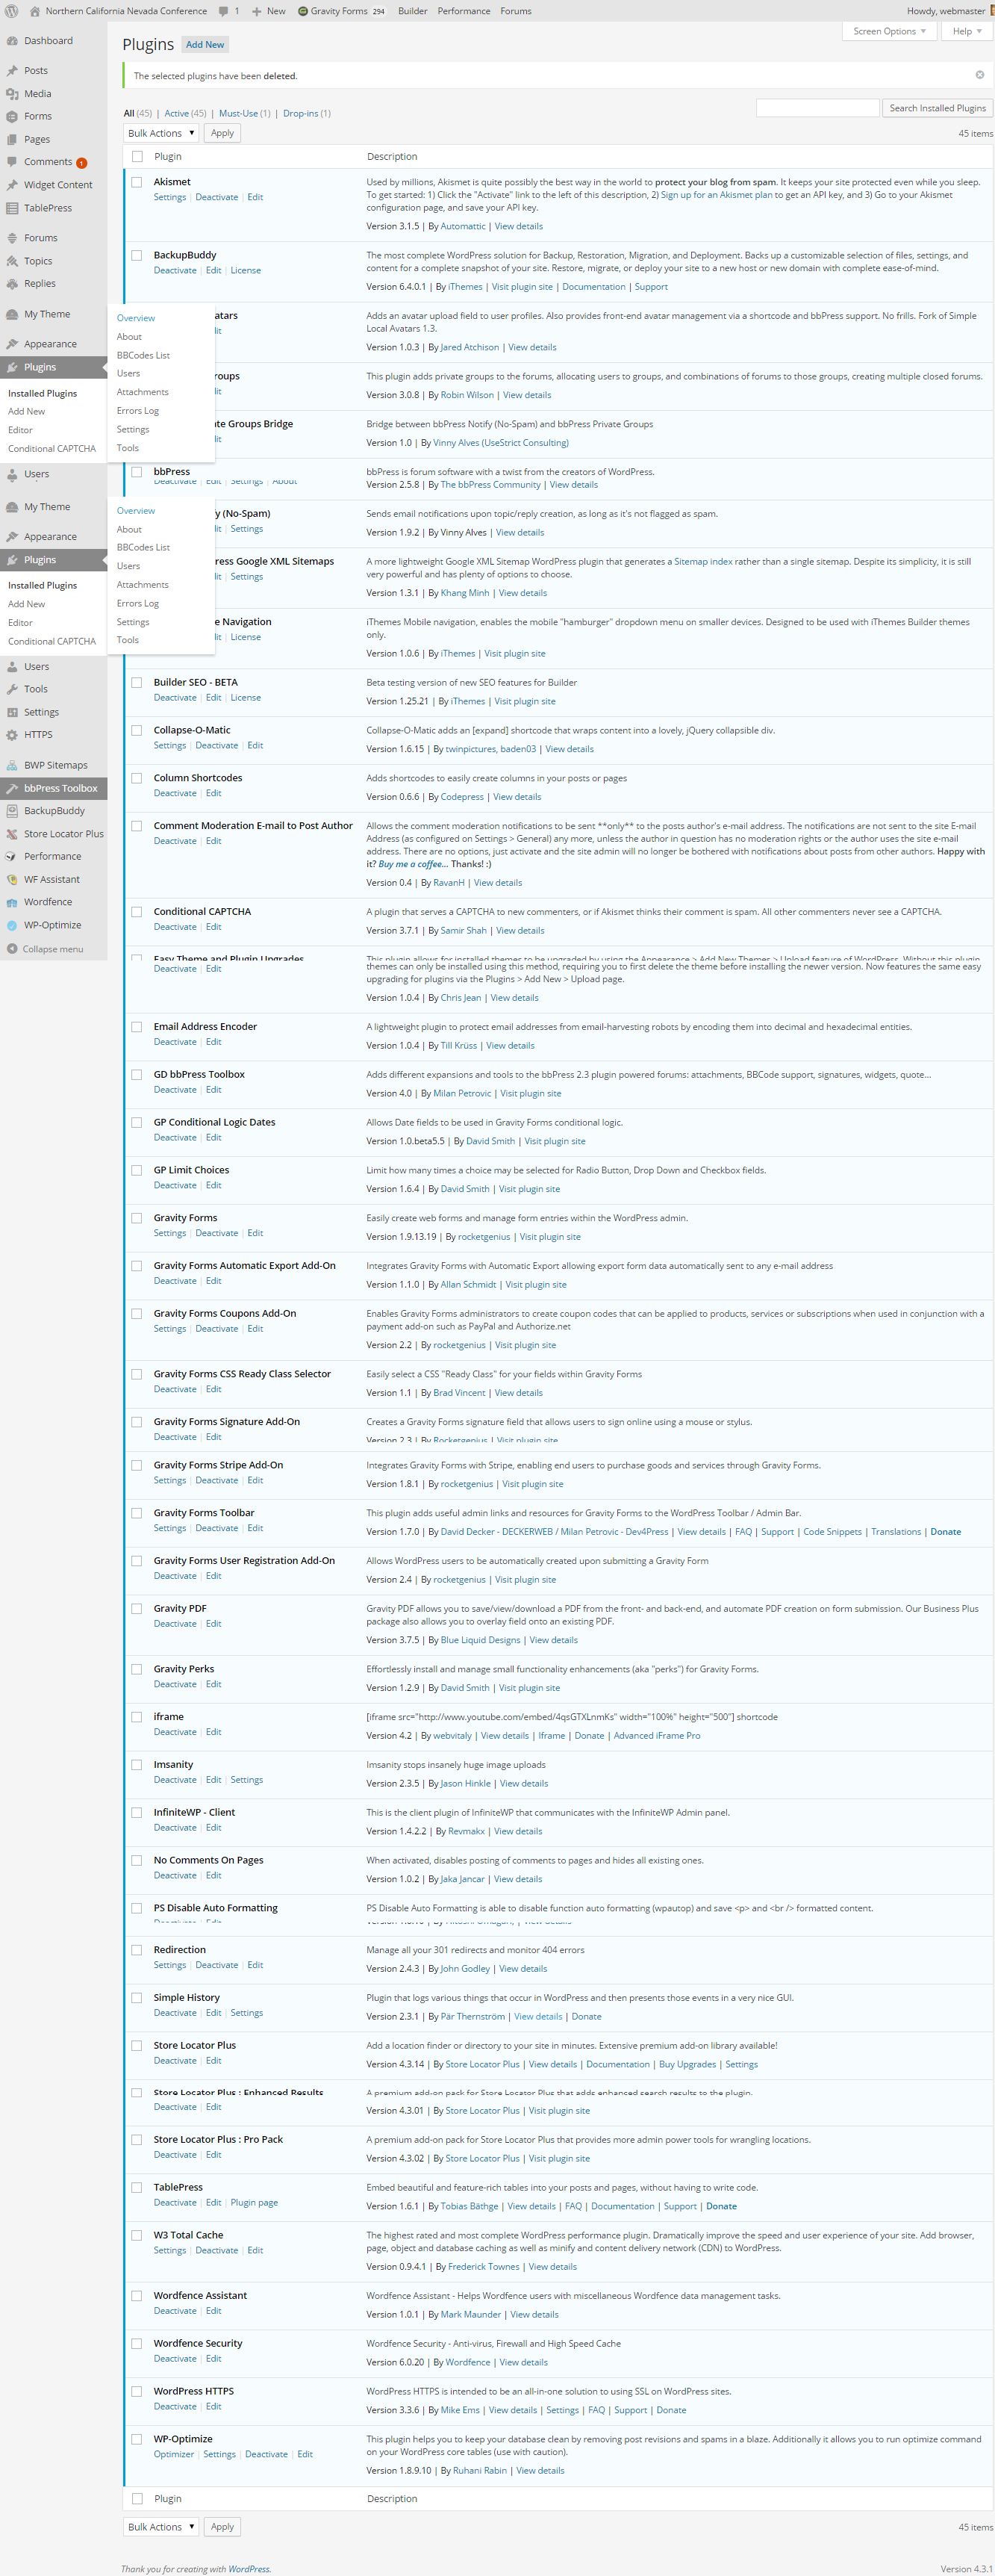Click the Collapse menu arrow icon
Viewport: 995px width, 2576px height.
pos(12,949)
